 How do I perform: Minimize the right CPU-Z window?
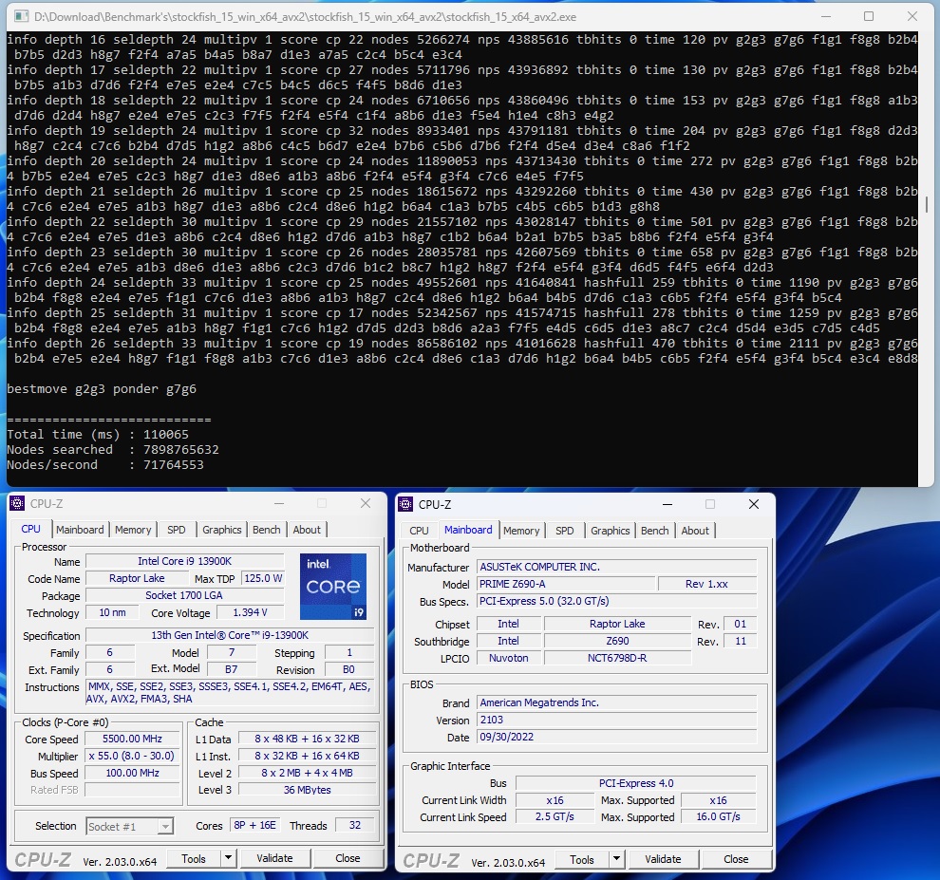coord(667,504)
